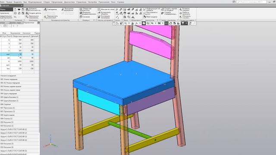Close the Сборка document tab
The height and width of the screenshot is (155, 276).
[22, 6]
